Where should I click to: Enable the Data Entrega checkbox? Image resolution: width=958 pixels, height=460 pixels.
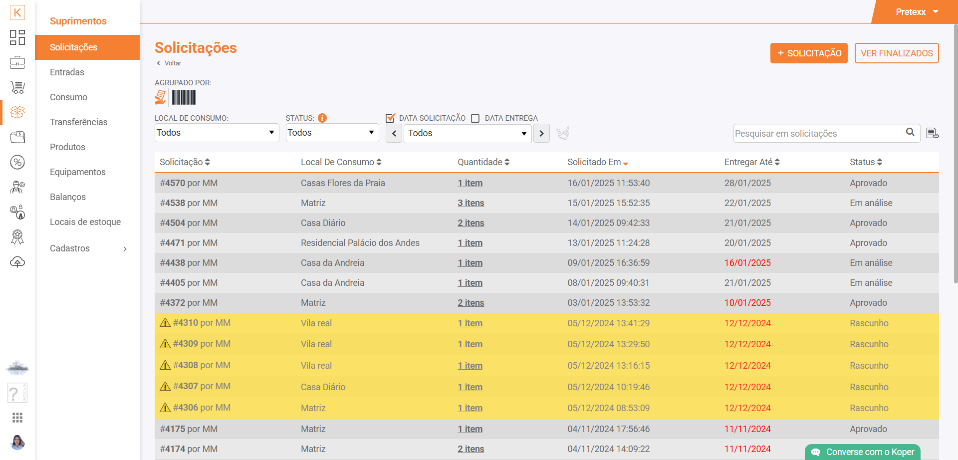pyautogui.click(x=476, y=118)
